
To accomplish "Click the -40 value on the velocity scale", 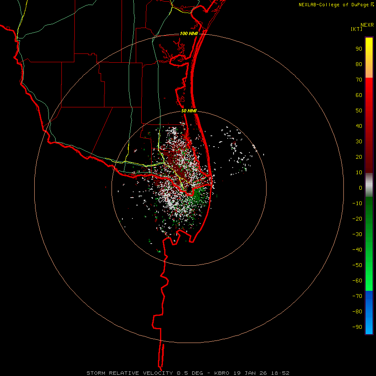I will pyautogui.click(x=357, y=250).
